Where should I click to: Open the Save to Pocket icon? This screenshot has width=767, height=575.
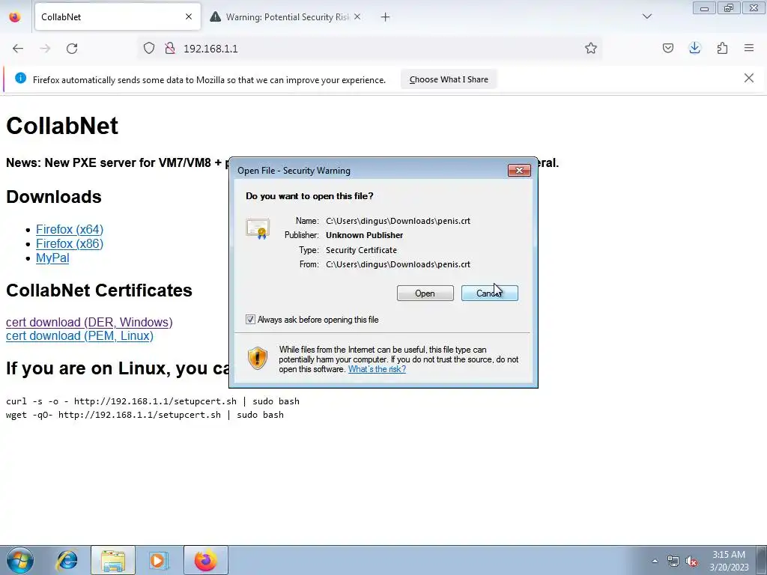pyautogui.click(x=667, y=48)
